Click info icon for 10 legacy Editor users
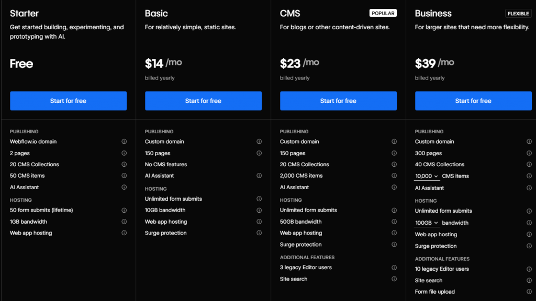Viewport: 536px width, 301px height. 529,269
